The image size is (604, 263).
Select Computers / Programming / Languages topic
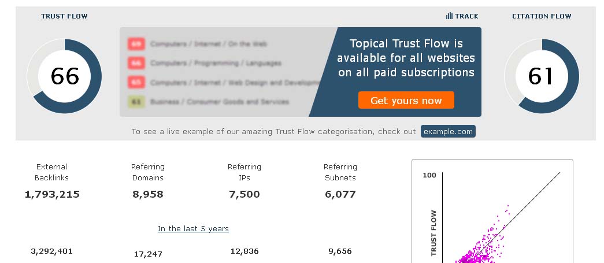coord(216,63)
